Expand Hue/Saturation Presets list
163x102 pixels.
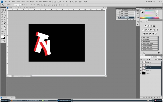(x=142, y=44)
